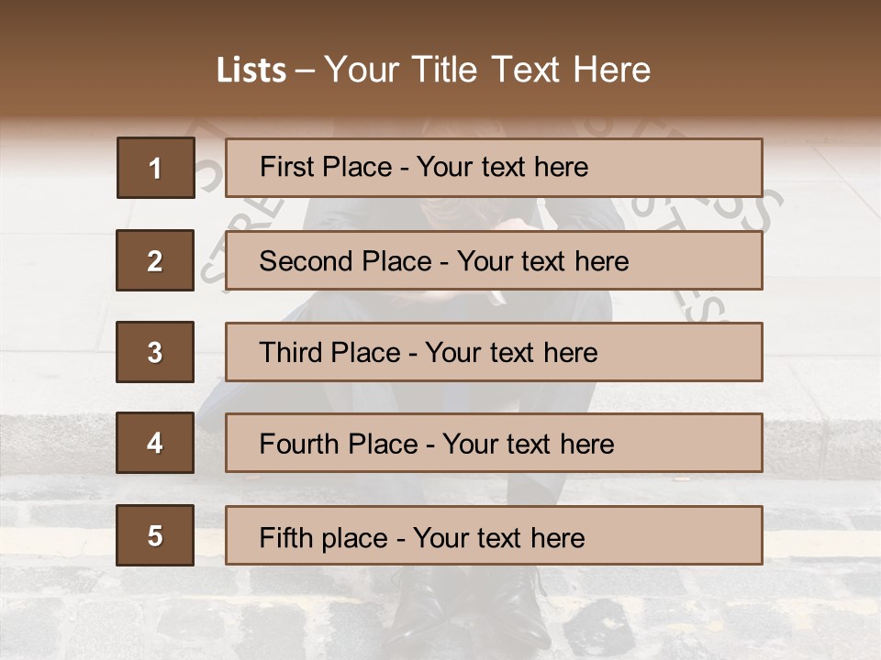881x660 pixels.
Task: Click the dash in the slide title
Action: 306,71
